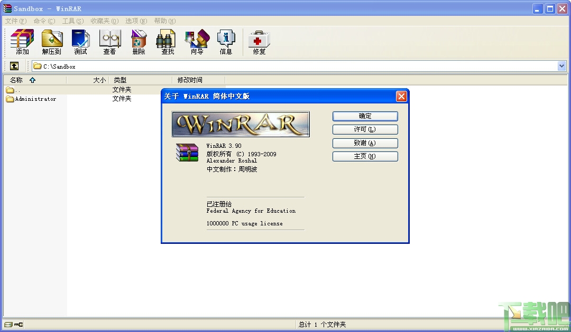Click the 致谢(A) acknowledgments button
Image resolution: width=571 pixels, height=332 pixels.
365,143
